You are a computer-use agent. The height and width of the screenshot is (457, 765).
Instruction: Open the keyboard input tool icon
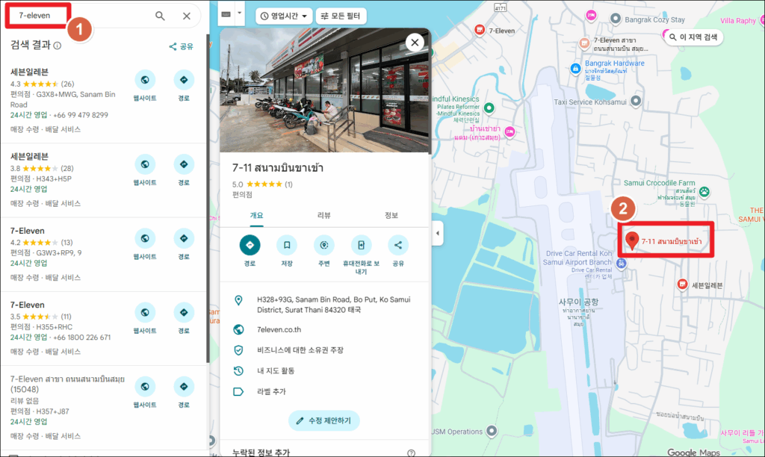point(226,15)
